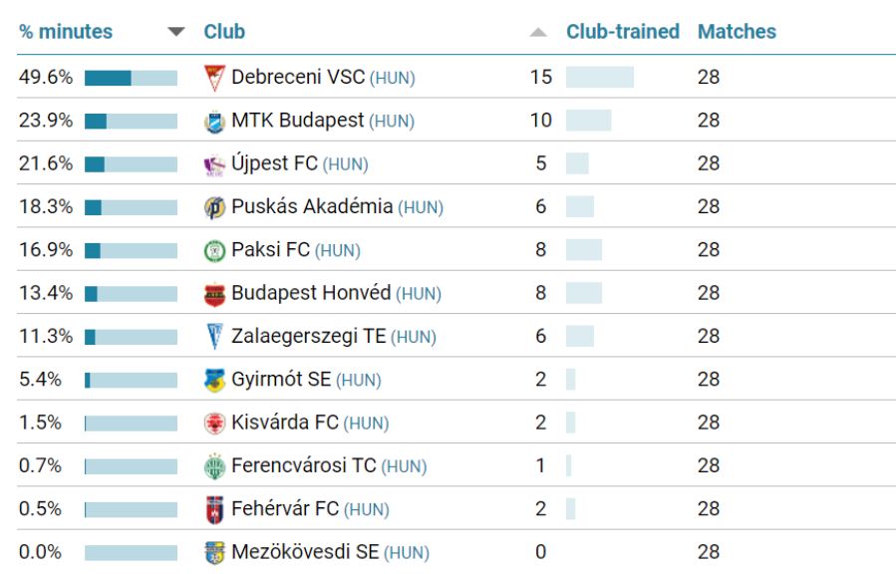Sort ascending using Club column arrow
This screenshot has height=574, width=896.
pyautogui.click(x=538, y=32)
